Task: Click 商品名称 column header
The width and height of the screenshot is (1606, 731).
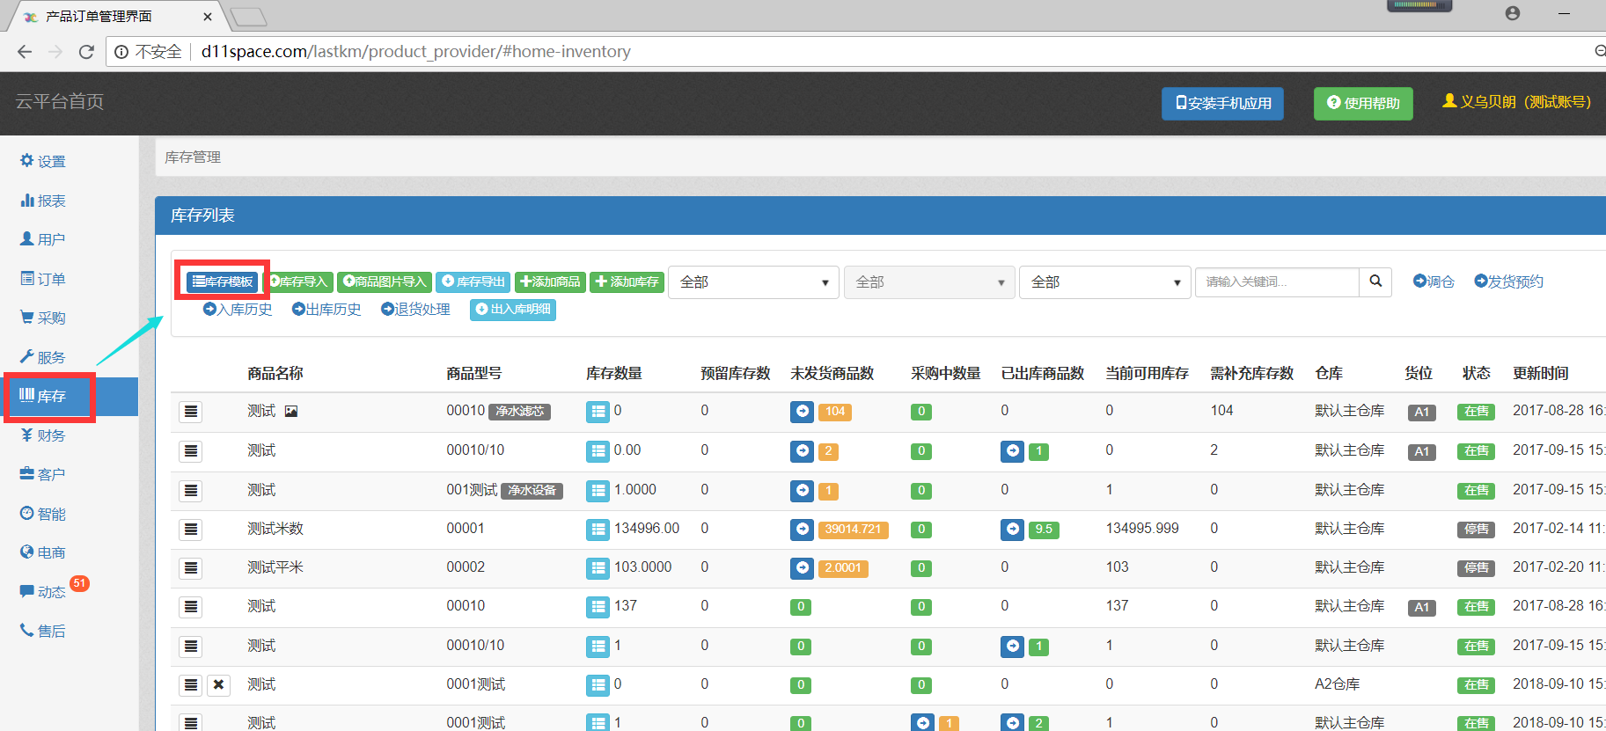Action: click(275, 373)
